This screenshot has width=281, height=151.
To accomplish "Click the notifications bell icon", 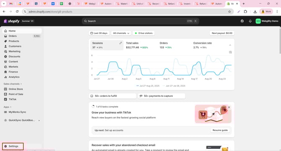I will tap(250, 21).
